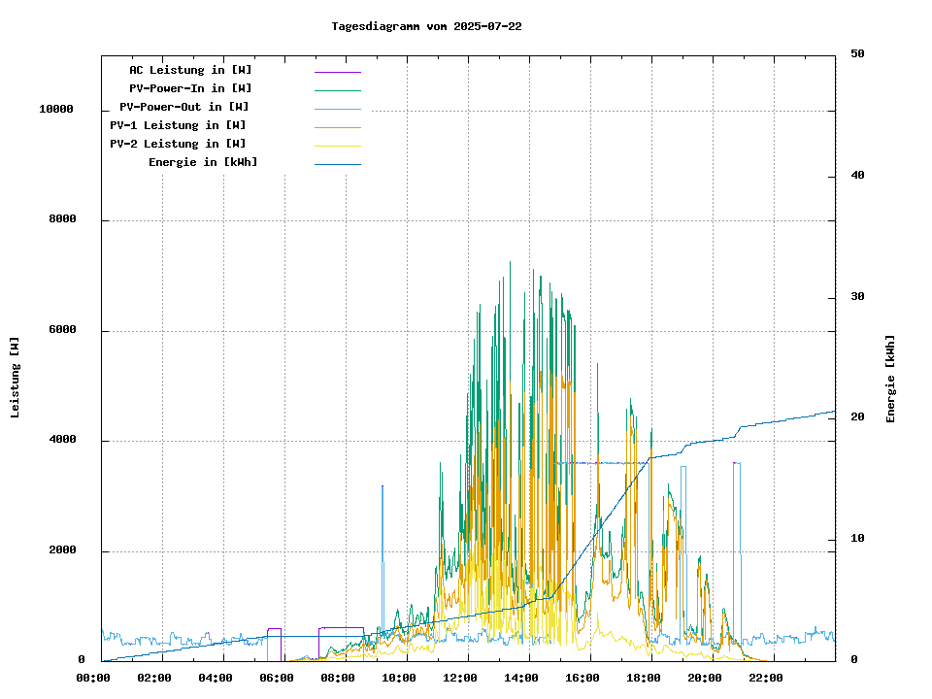Click the 16:00 label on the time axis

coord(582,678)
